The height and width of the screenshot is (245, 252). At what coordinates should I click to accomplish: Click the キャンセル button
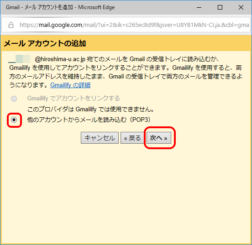[x=100, y=138]
